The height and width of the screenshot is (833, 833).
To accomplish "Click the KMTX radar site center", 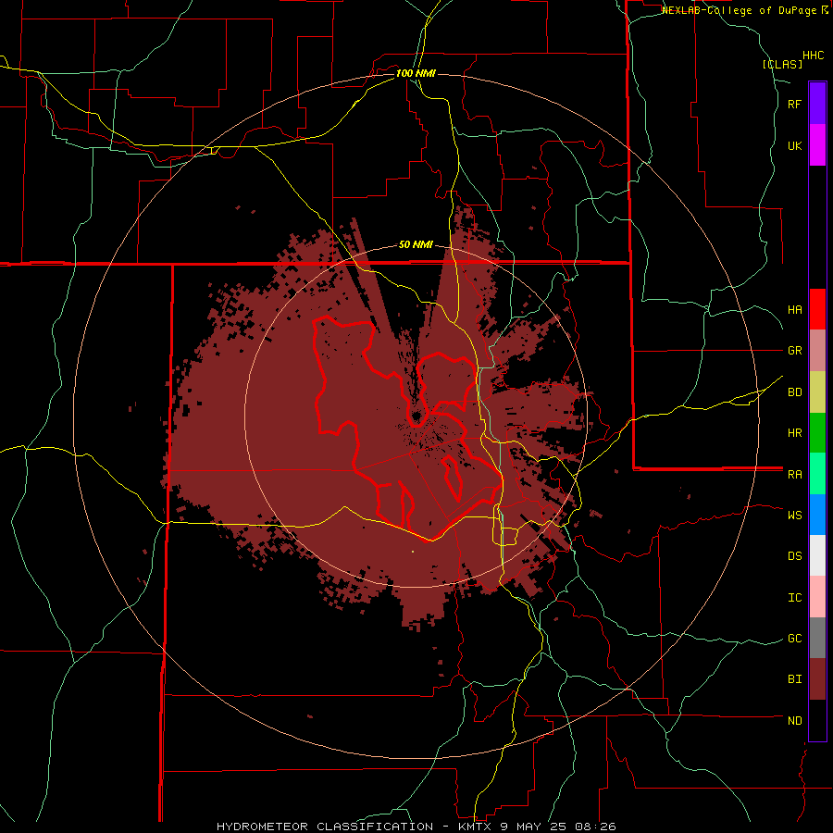I will click(416, 416).
